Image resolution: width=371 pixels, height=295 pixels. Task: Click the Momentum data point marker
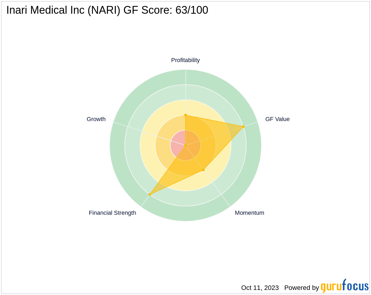tap(203, 170)
